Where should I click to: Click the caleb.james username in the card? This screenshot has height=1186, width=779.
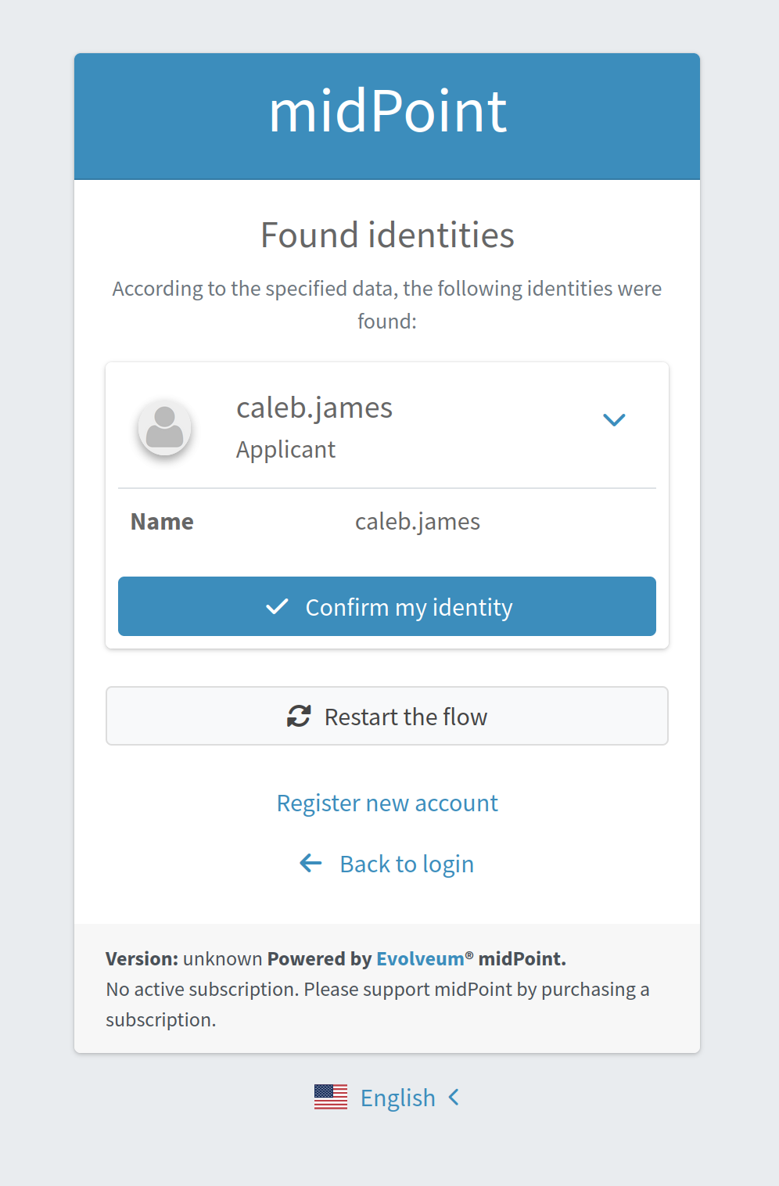point(314,408)
